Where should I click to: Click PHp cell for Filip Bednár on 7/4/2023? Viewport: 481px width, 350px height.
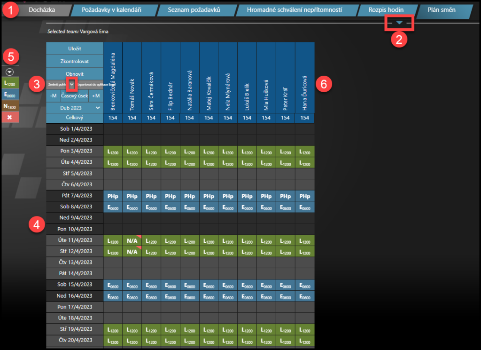[171, 196]
